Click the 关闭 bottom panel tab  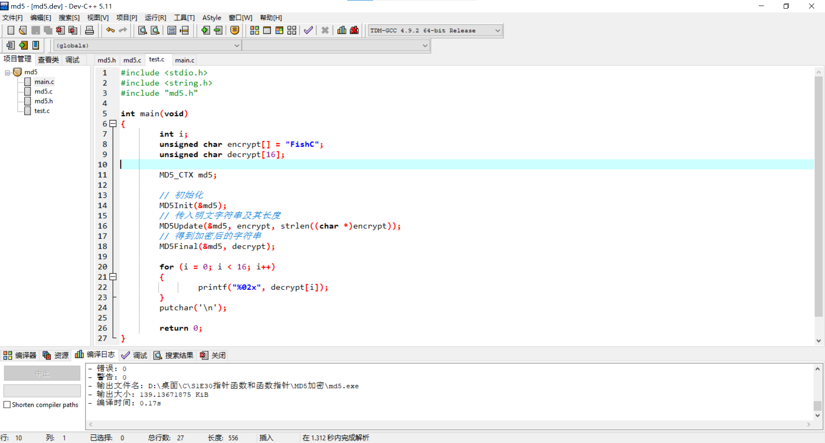[213, 355]
